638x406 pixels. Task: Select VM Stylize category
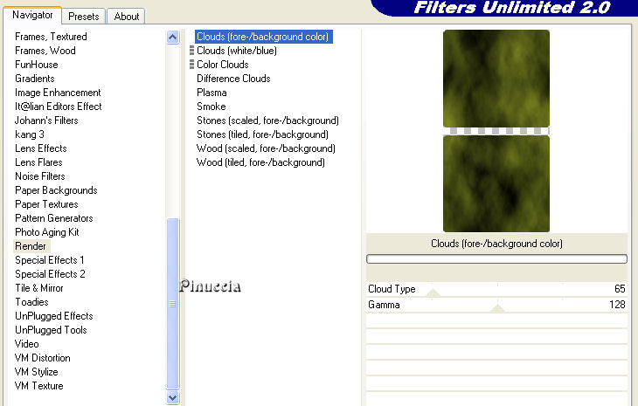point(36,371)
